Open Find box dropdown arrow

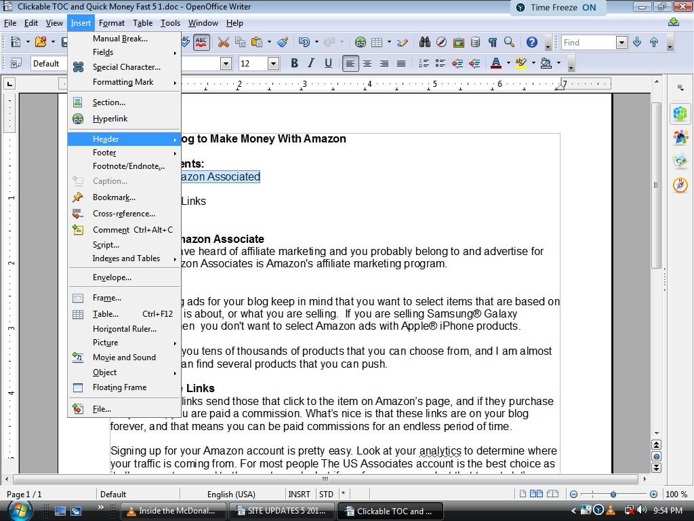pos(622,42)
